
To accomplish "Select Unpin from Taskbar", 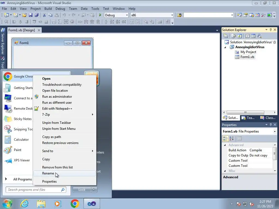I will (x=65, y=123).
